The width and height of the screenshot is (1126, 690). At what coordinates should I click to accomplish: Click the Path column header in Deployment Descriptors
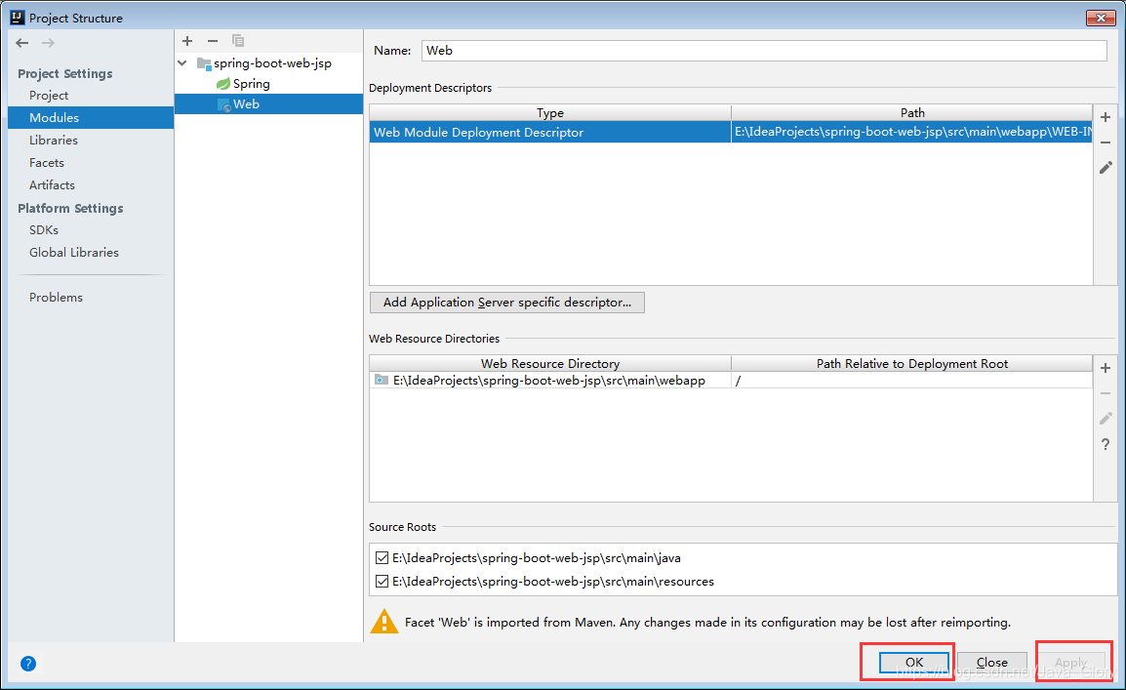(x=912, y=113)
